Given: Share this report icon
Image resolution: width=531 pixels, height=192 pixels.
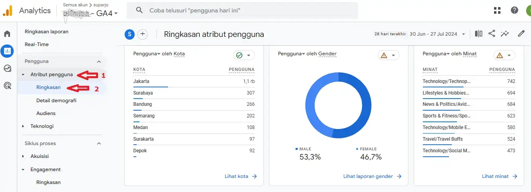Looking at the screenshot, I should 492,34.
